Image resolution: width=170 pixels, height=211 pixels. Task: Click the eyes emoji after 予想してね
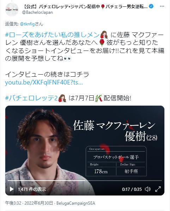pos(68,59)
